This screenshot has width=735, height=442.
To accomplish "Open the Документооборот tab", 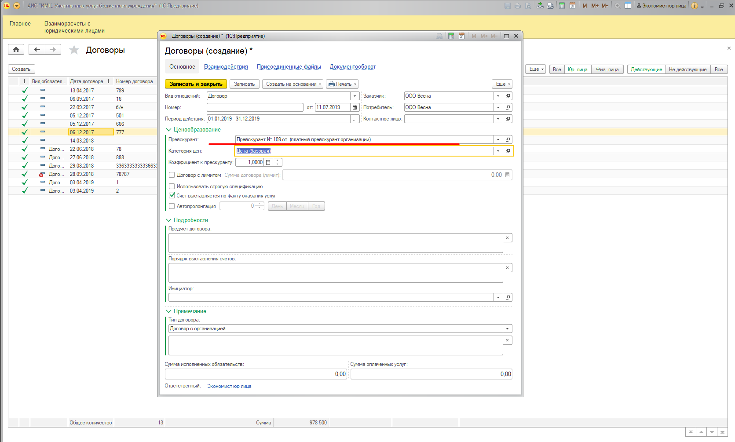I will click(352, 67).
